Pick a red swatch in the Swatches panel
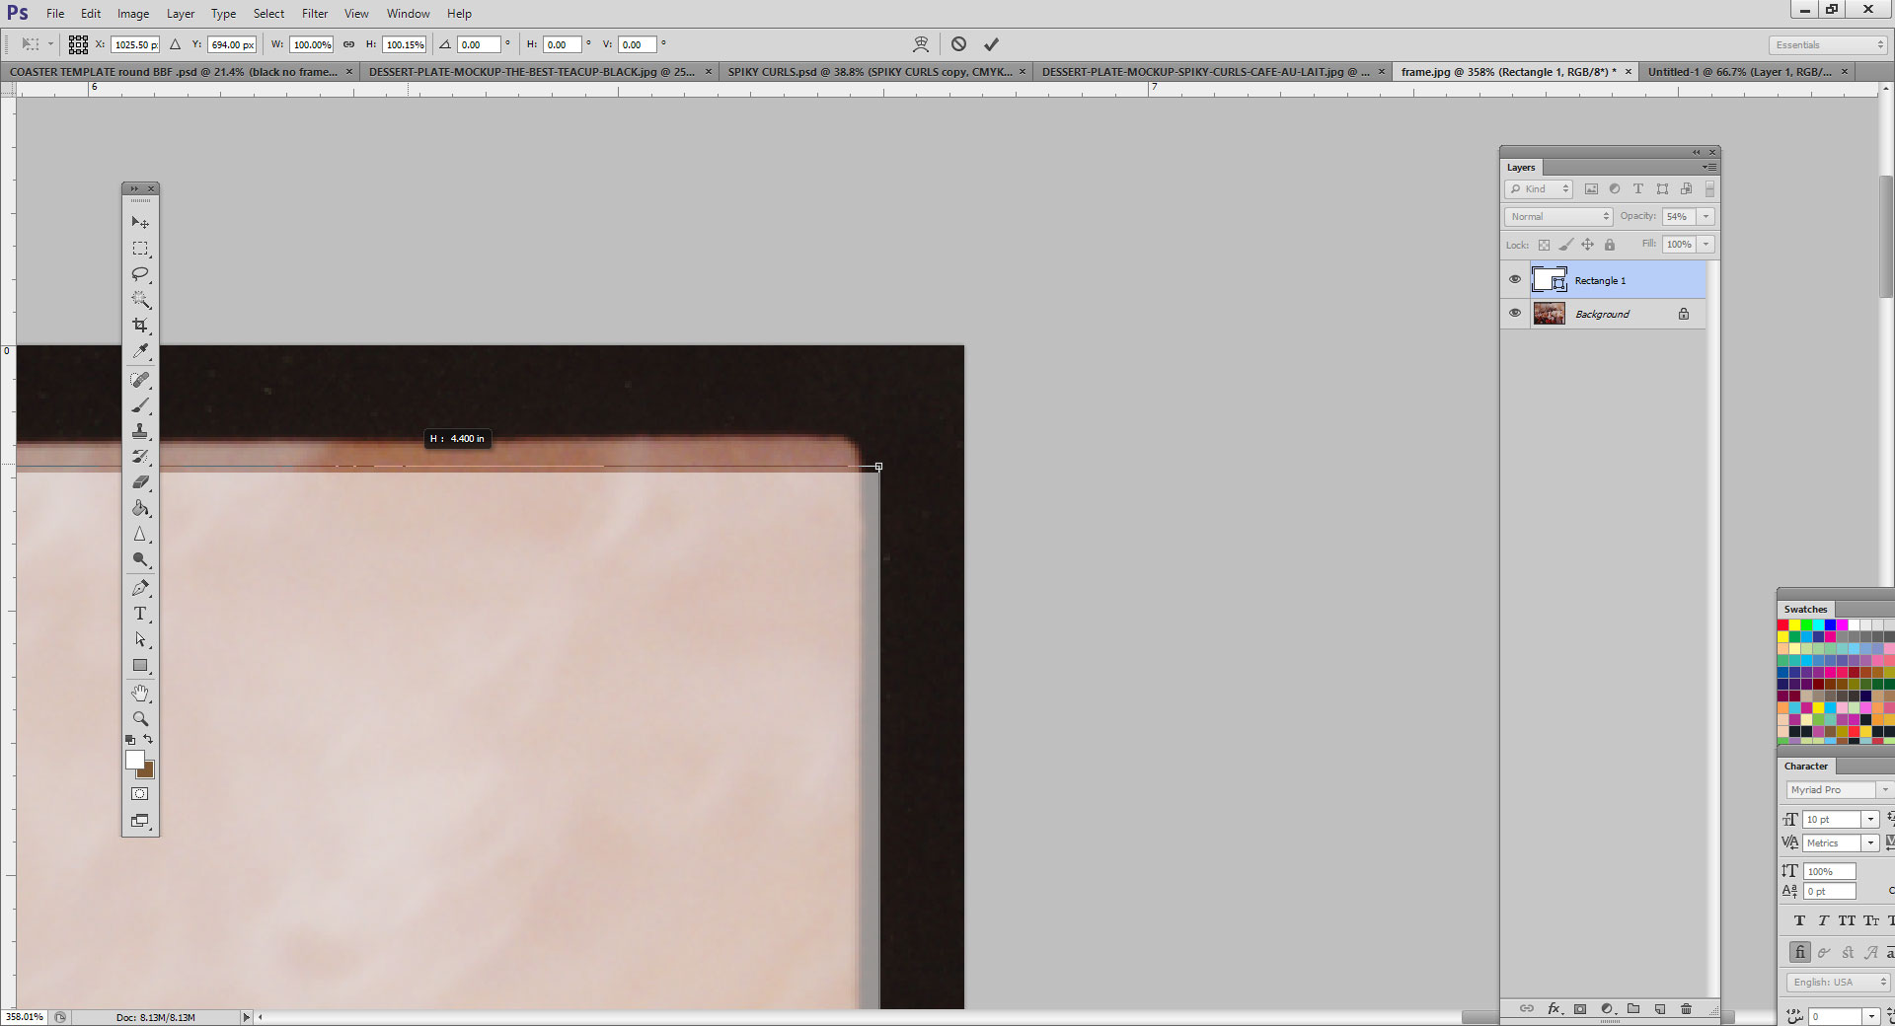Image resolution: width=1895 pixels, height=1026 pixels. tap(1782, 624)
